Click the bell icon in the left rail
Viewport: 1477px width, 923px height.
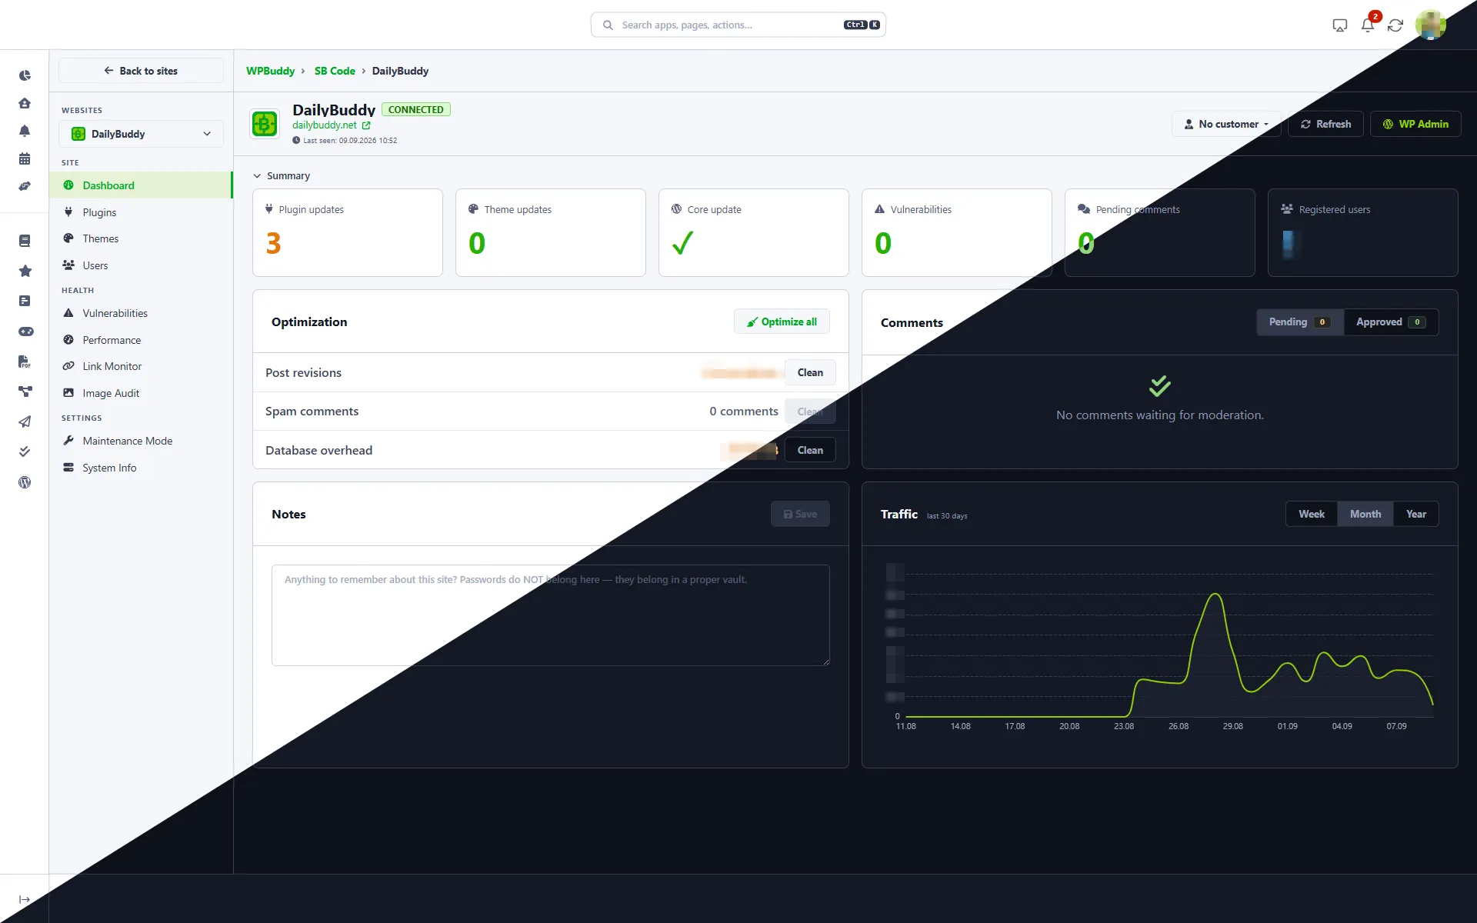[25, 131]
